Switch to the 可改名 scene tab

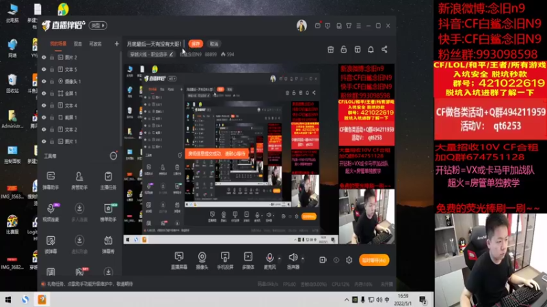(95, 44)
